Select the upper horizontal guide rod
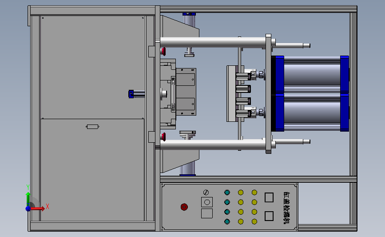 tap(213, 42)
